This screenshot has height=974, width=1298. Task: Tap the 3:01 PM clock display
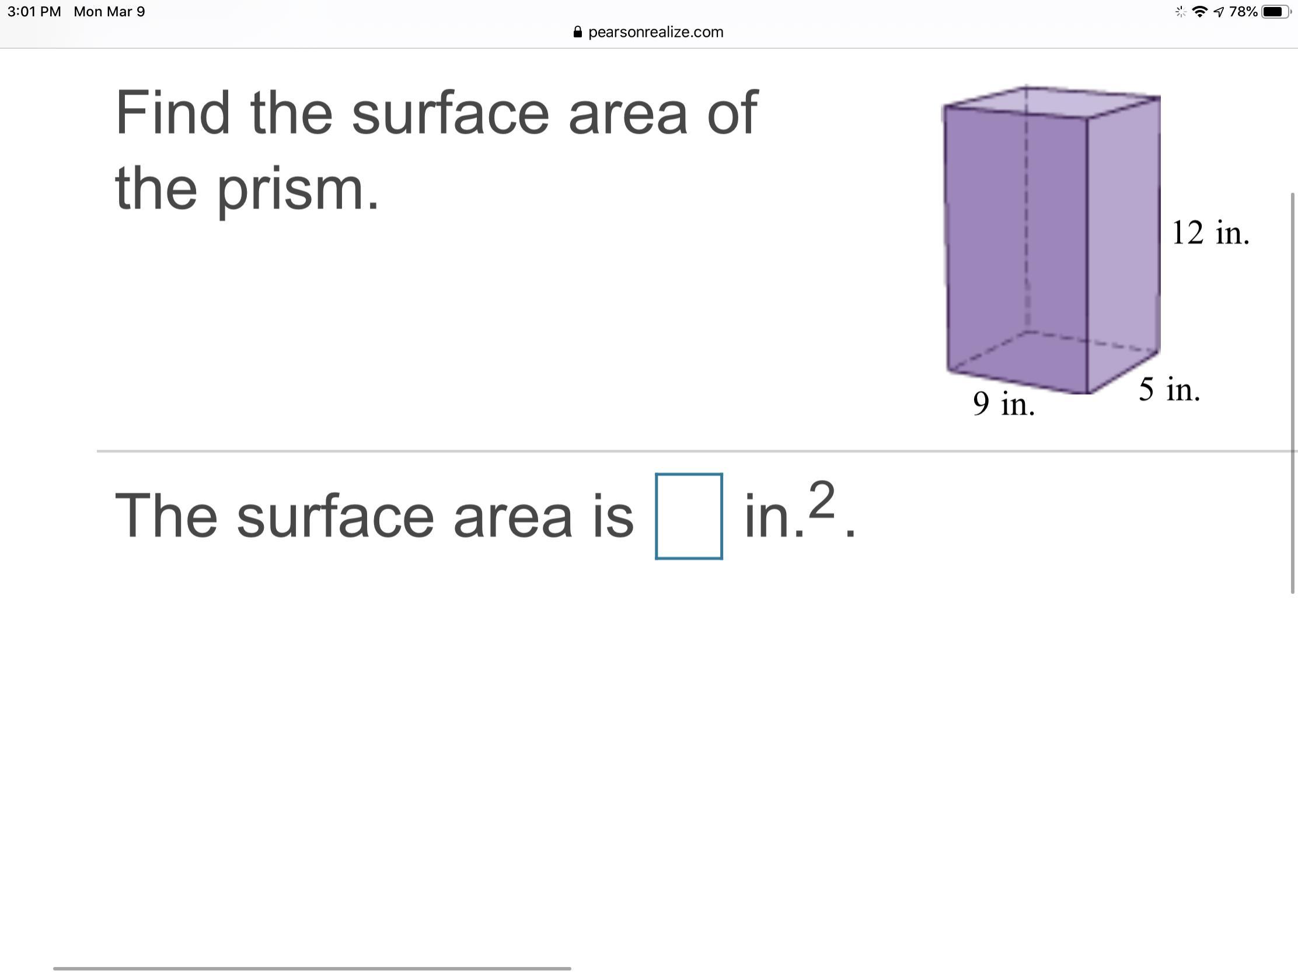click(34, 12)
